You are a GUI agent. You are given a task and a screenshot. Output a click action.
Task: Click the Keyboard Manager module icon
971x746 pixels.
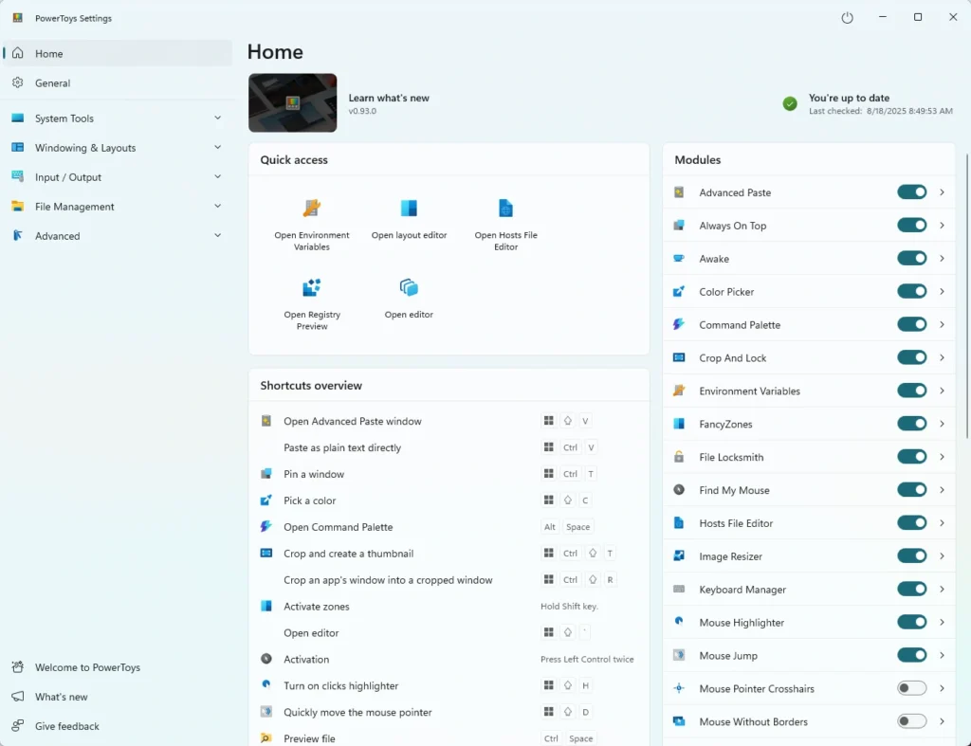679,589
